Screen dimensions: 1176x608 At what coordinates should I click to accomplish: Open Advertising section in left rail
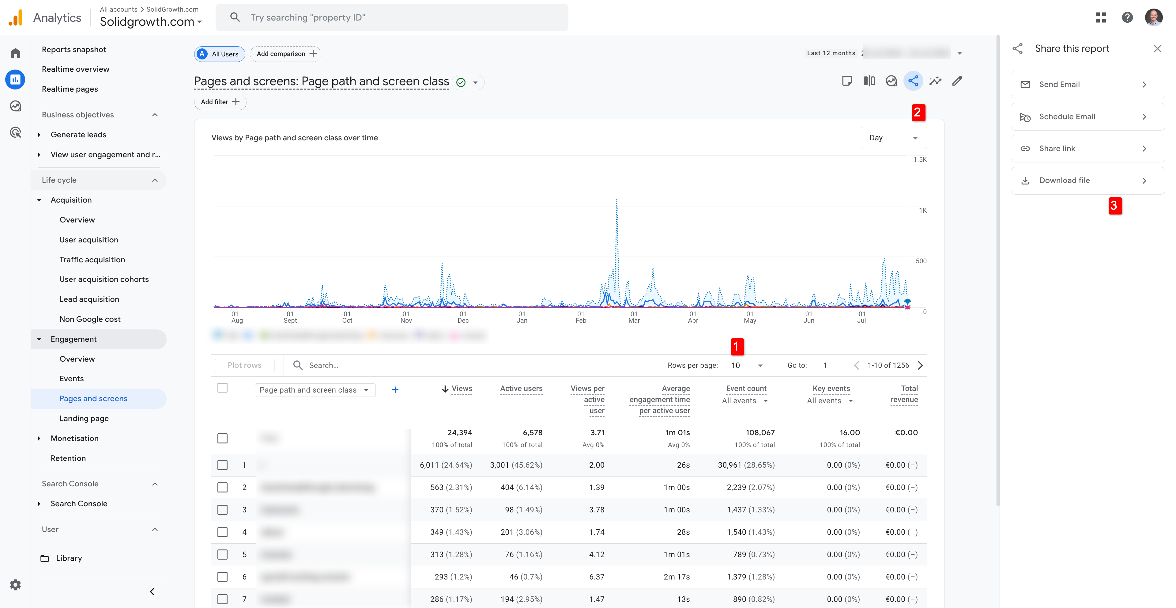[x=16, y=132]
